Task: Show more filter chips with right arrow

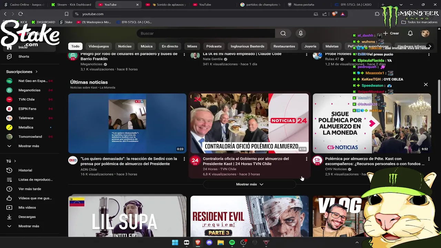Action: click(x=430, y=46)
